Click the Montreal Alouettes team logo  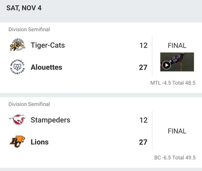pos(17,68)
